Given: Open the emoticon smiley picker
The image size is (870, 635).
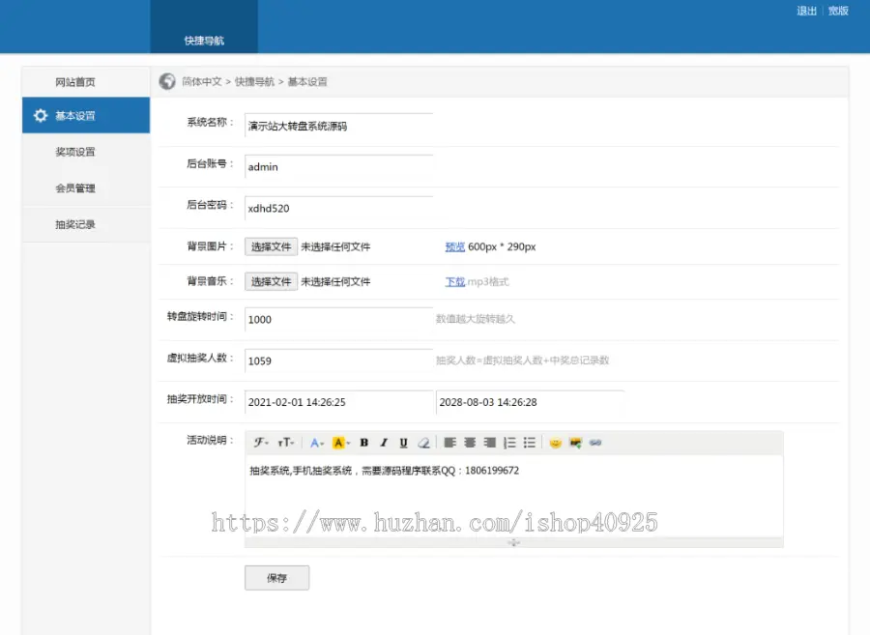Looking at the screenshot, I should coord(556,443).
